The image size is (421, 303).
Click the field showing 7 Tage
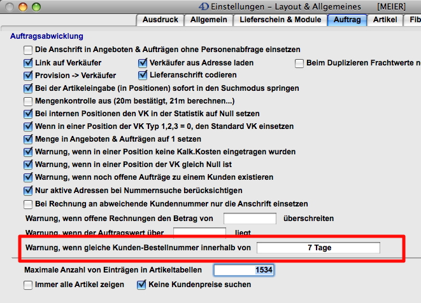(318, 248)
